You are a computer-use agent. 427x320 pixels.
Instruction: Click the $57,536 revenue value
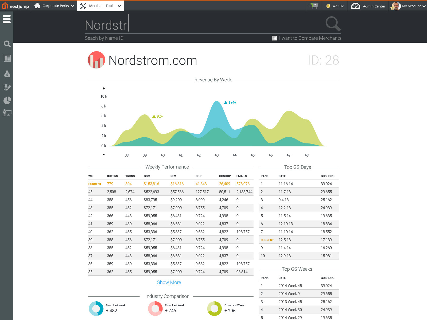pos(177,192)
